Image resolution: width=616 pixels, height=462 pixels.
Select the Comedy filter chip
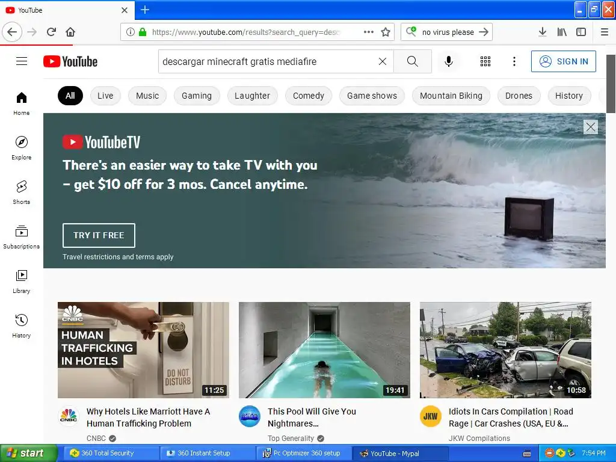point(309,96)
